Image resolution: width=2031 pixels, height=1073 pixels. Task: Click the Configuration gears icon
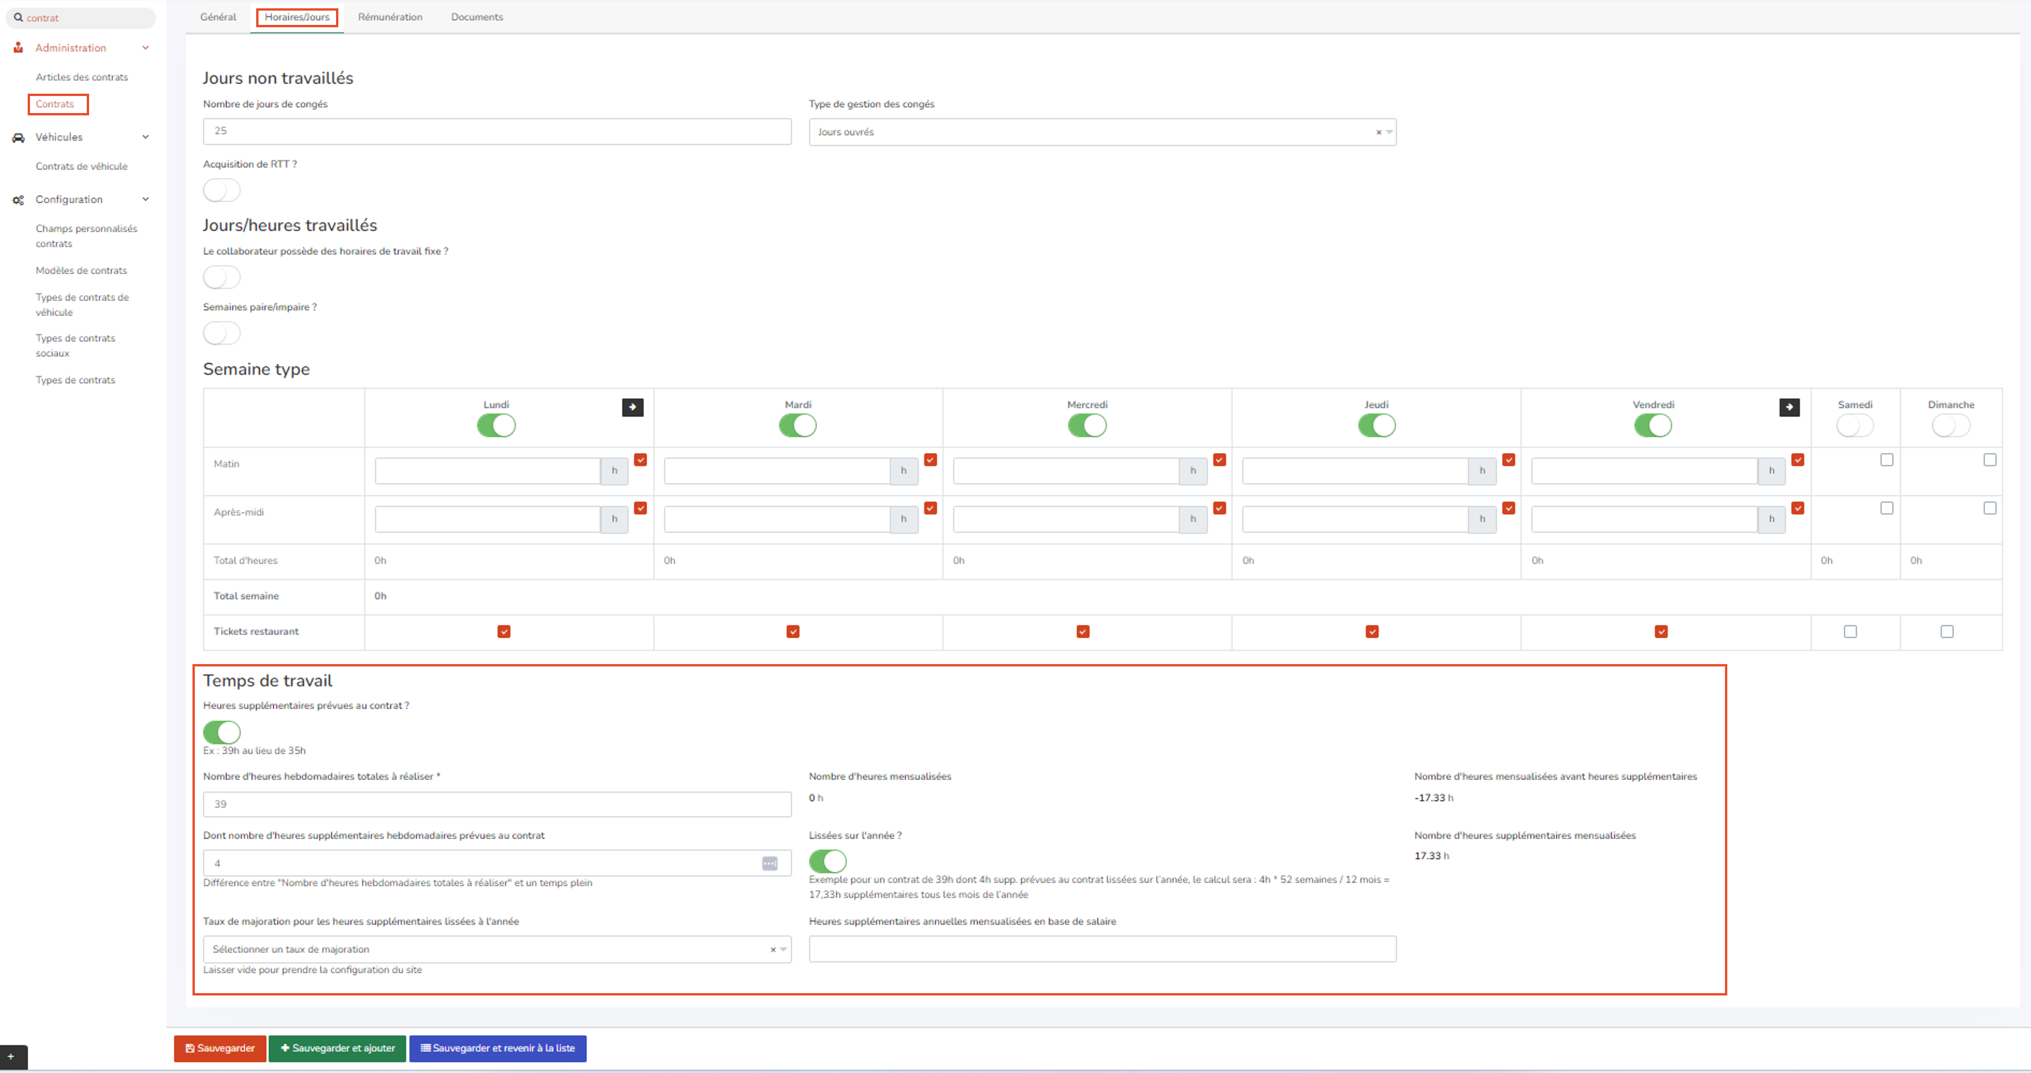[18, 200]
